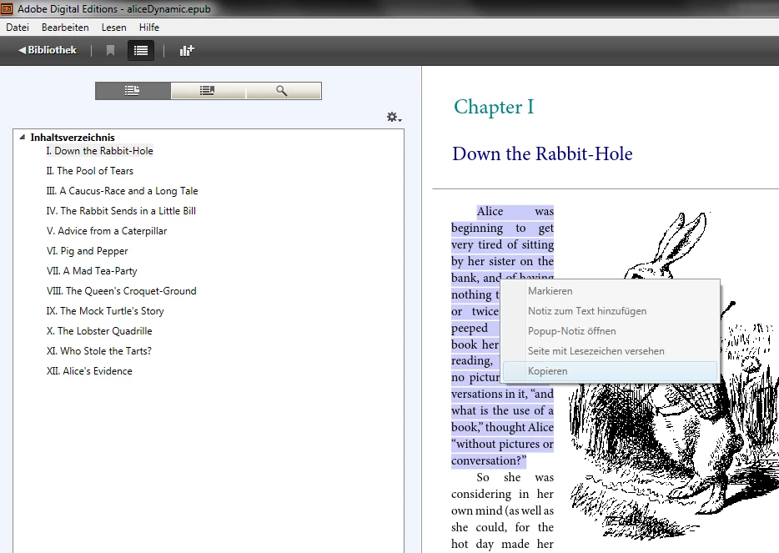Open the Lesen menu
Image resolution: width=779 pixels, height=553 pixels.
pyautogui.click(x=113, y=28)
